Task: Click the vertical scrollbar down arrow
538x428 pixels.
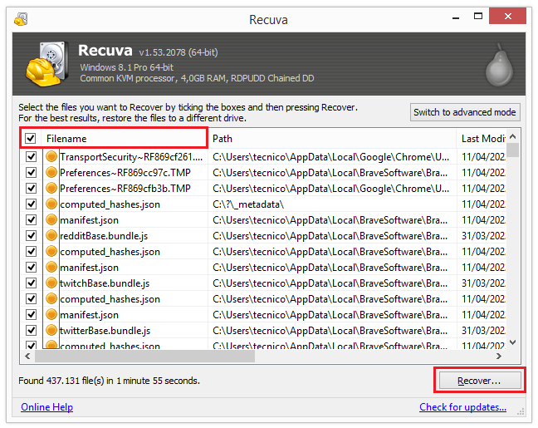Action: coord(513,342)
